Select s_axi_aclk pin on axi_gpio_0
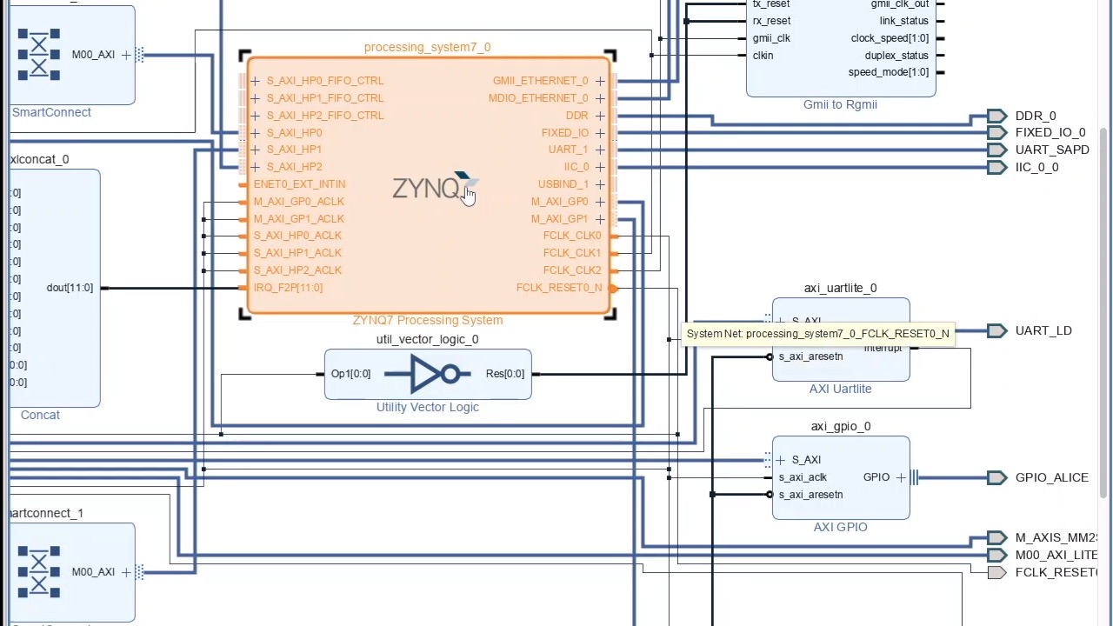 [803, 477]
